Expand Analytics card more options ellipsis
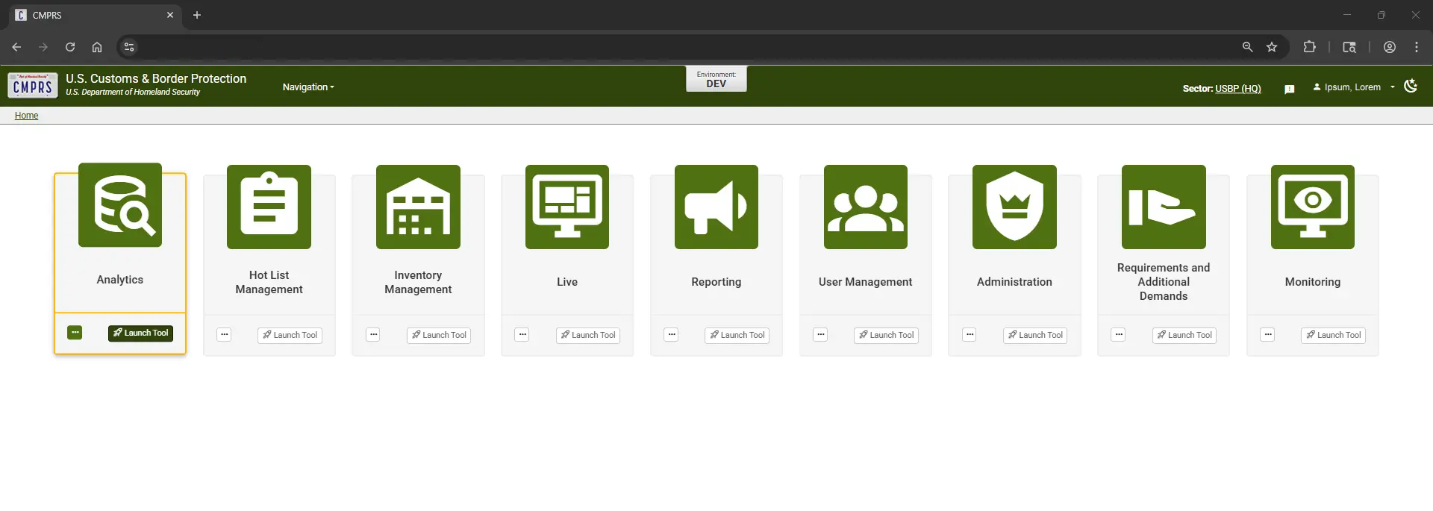 click(x=75, y=333)
